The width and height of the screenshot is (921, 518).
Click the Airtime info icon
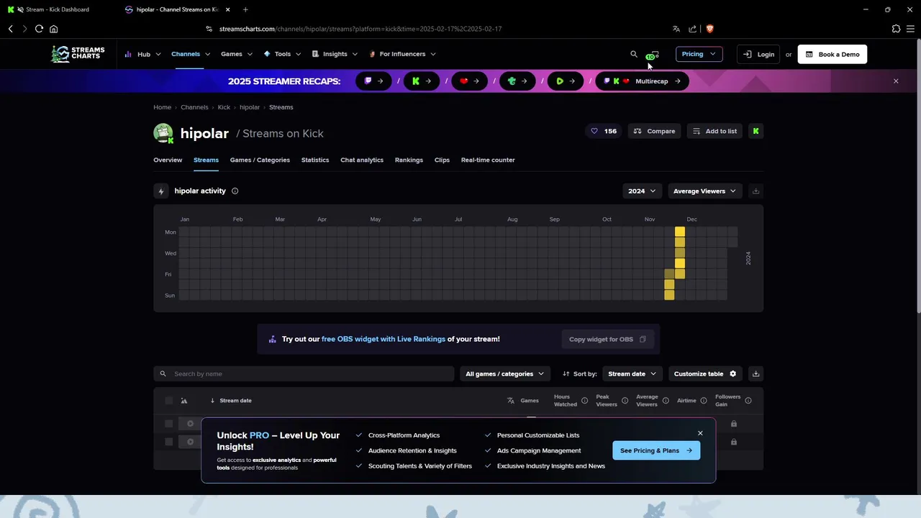click(x=703, y=401)
